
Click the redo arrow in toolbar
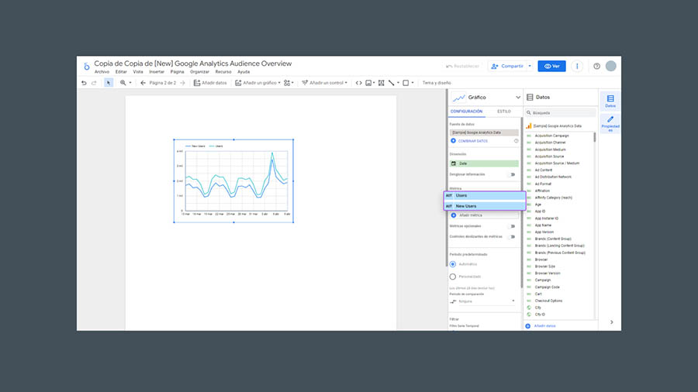pyautogui.click(x=94, y=83)
